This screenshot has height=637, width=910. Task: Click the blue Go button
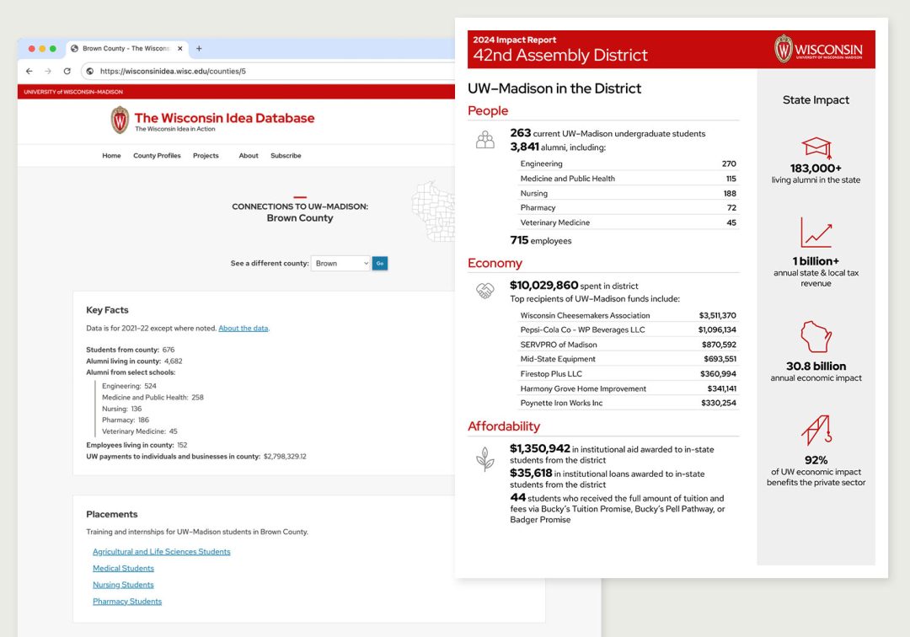point(379,264)
